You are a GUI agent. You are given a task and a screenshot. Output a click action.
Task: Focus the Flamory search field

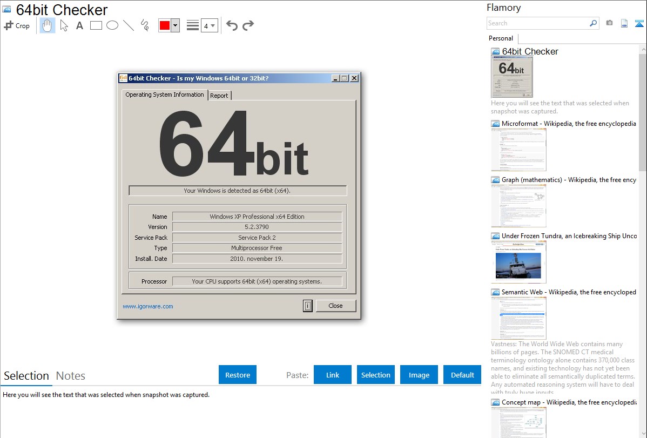point(538,23)
